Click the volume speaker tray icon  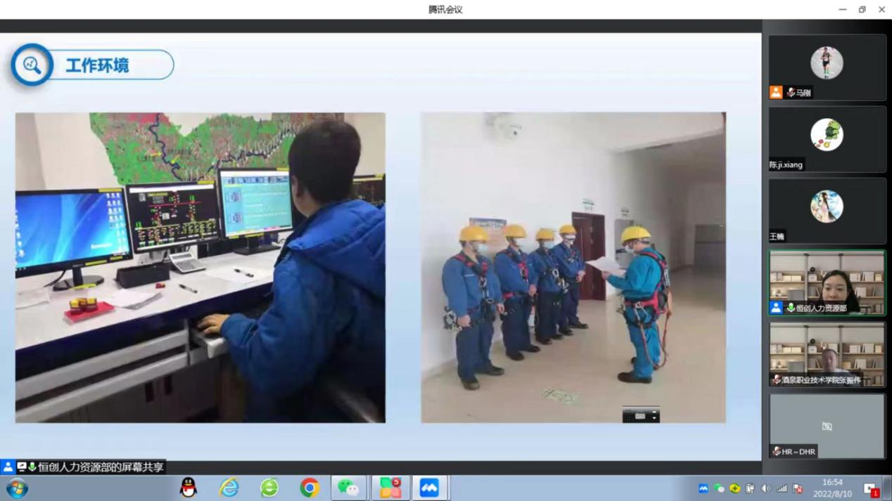click(x=765, y=488)
